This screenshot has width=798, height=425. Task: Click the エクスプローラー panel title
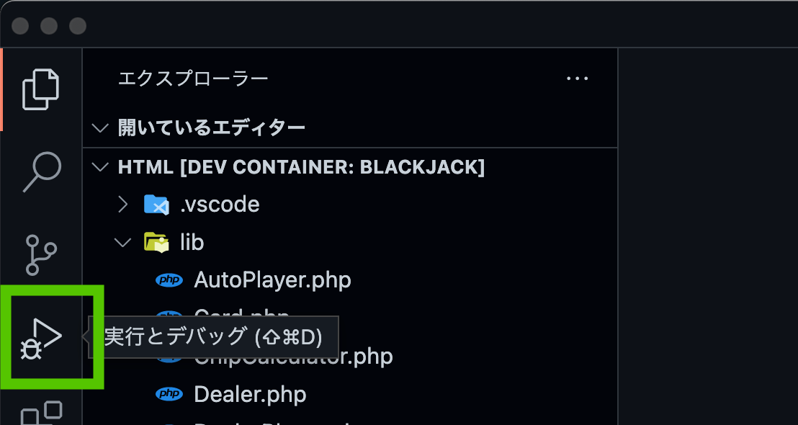point(192,79)
